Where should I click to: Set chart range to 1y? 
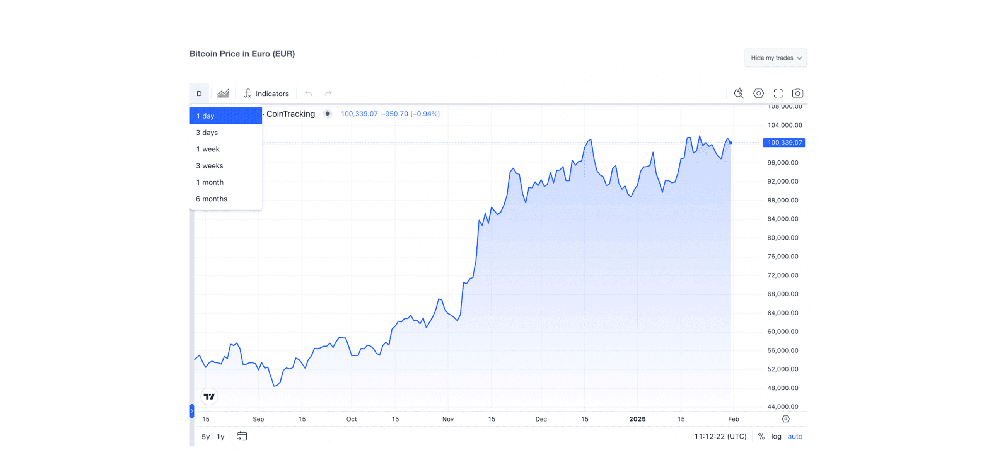coord(220,436)
